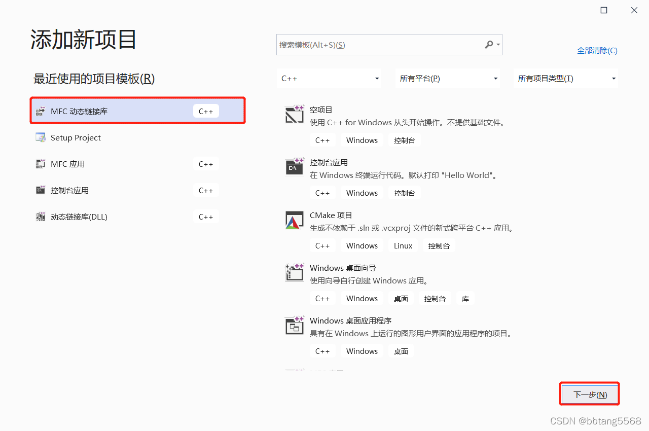
Task: Click the MFC 动态链接库 template icon
Action: pyautogui.click(x=41, y=111)
